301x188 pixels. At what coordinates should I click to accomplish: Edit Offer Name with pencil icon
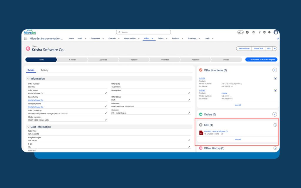(x=106, y=93)
